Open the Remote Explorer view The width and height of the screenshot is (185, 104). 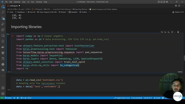[3, 35]
